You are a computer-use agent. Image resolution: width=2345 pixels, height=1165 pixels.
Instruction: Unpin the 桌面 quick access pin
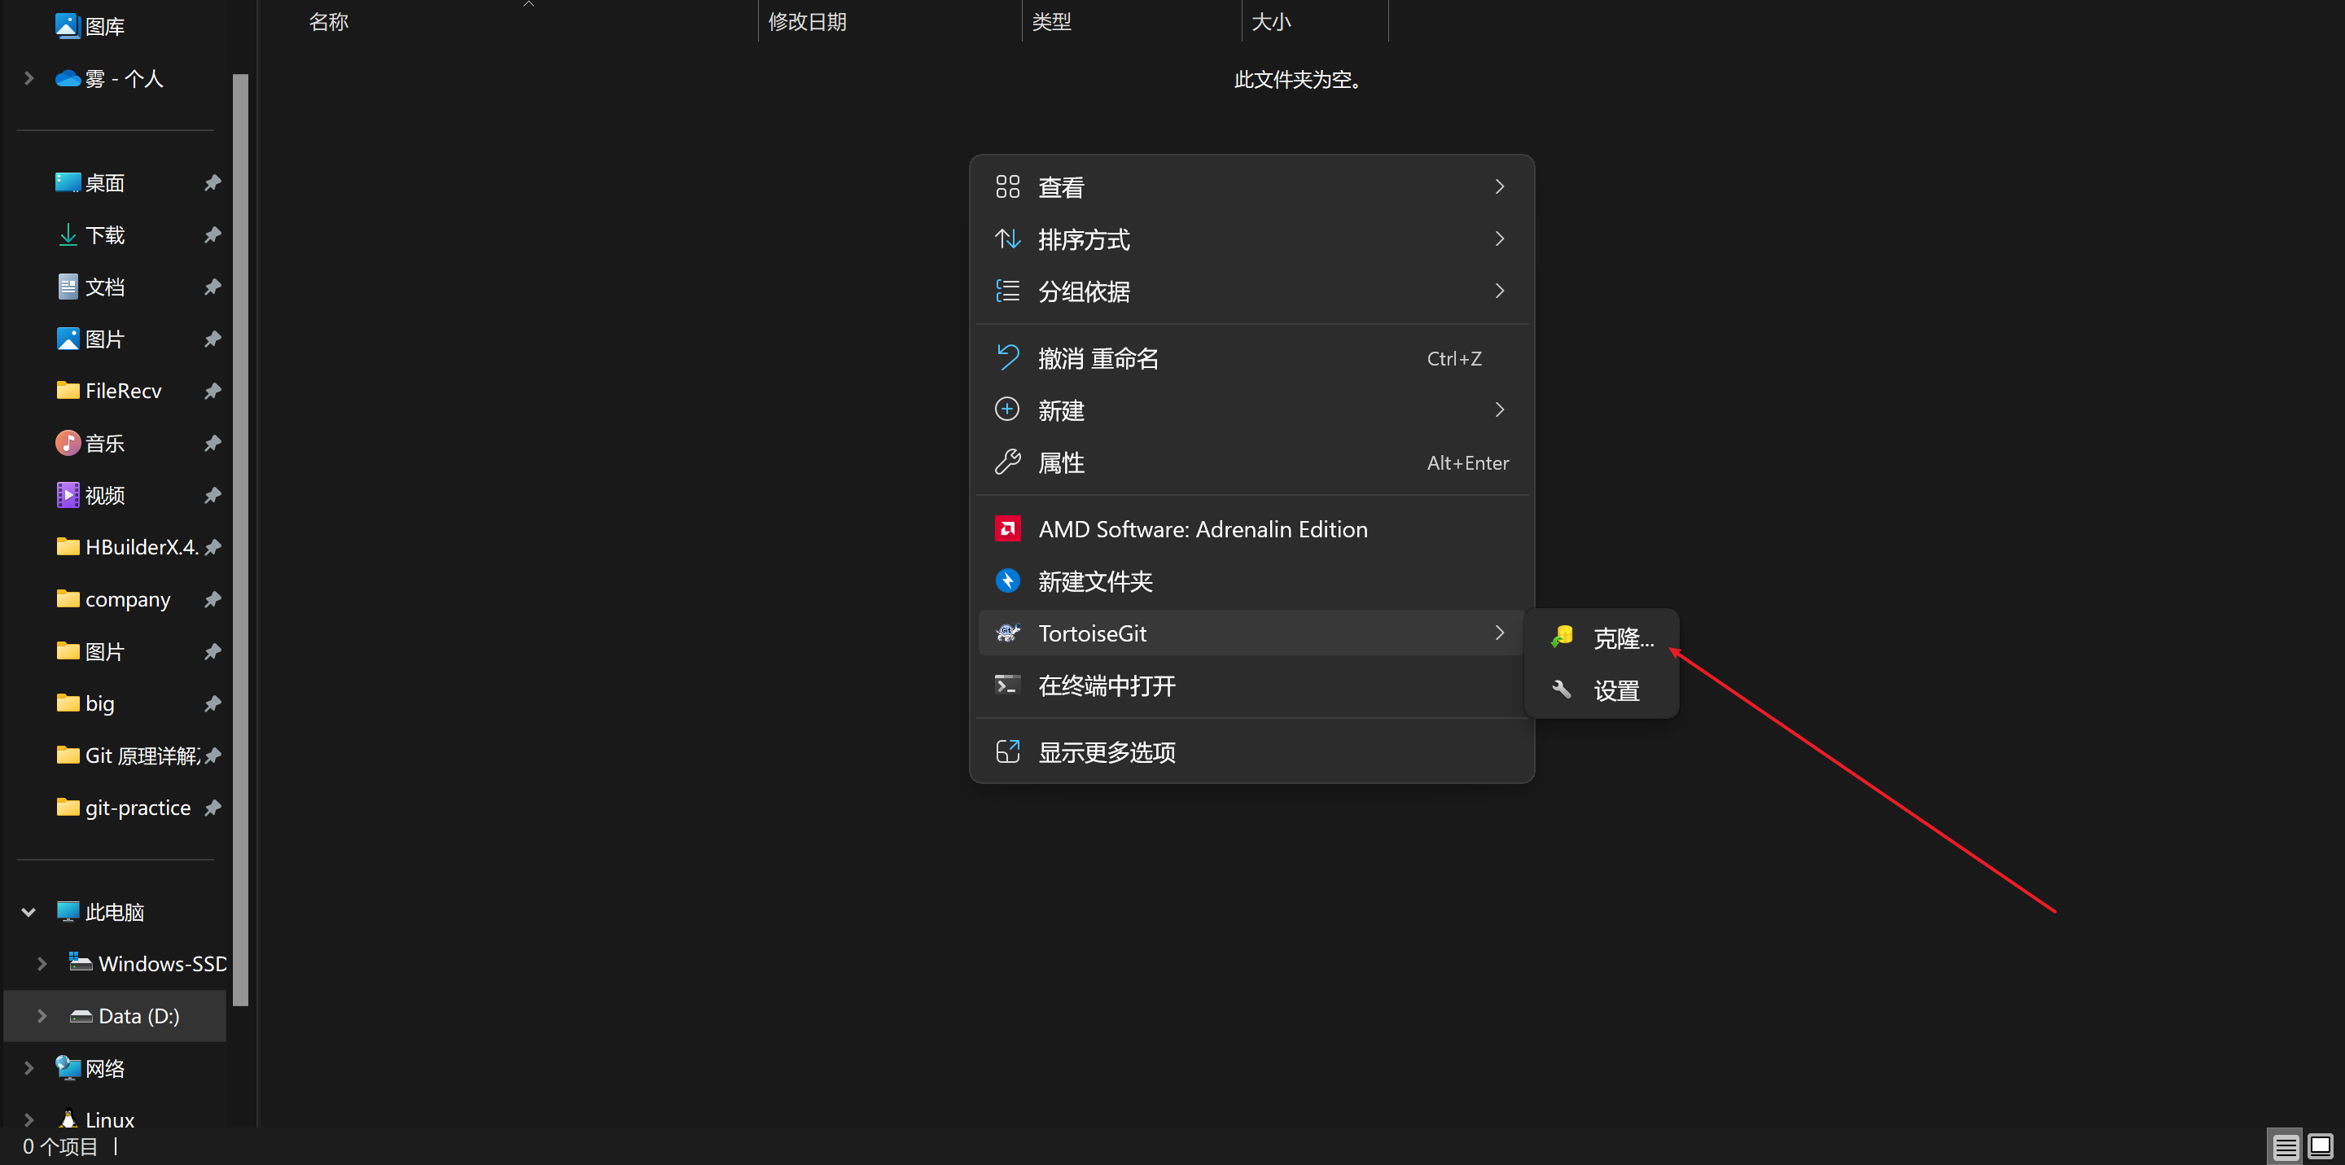212,183
